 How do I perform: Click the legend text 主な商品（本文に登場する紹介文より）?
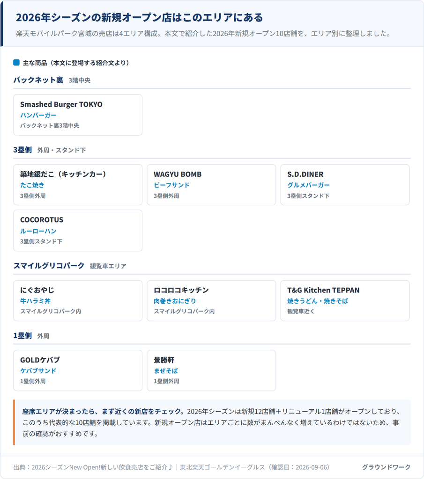pyautogui.click(x=77, y=63)
